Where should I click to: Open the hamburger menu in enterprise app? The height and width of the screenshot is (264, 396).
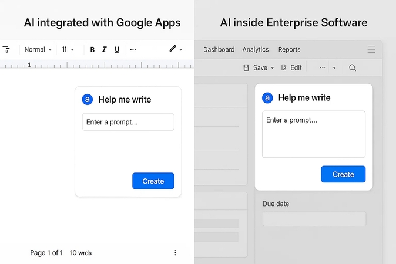coord(371,50)
